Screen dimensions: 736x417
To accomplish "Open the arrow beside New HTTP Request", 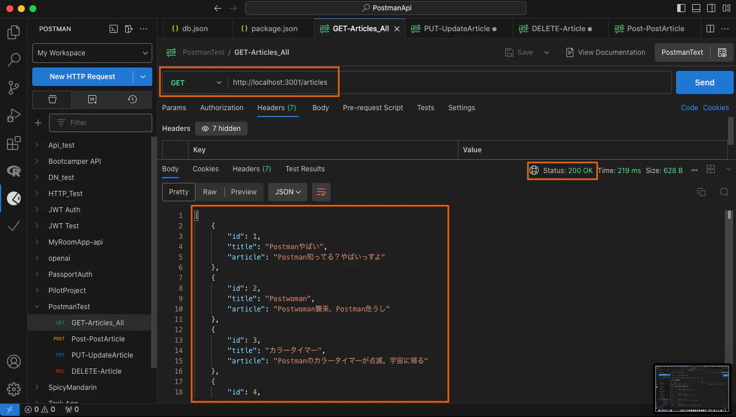I will 142,77.
